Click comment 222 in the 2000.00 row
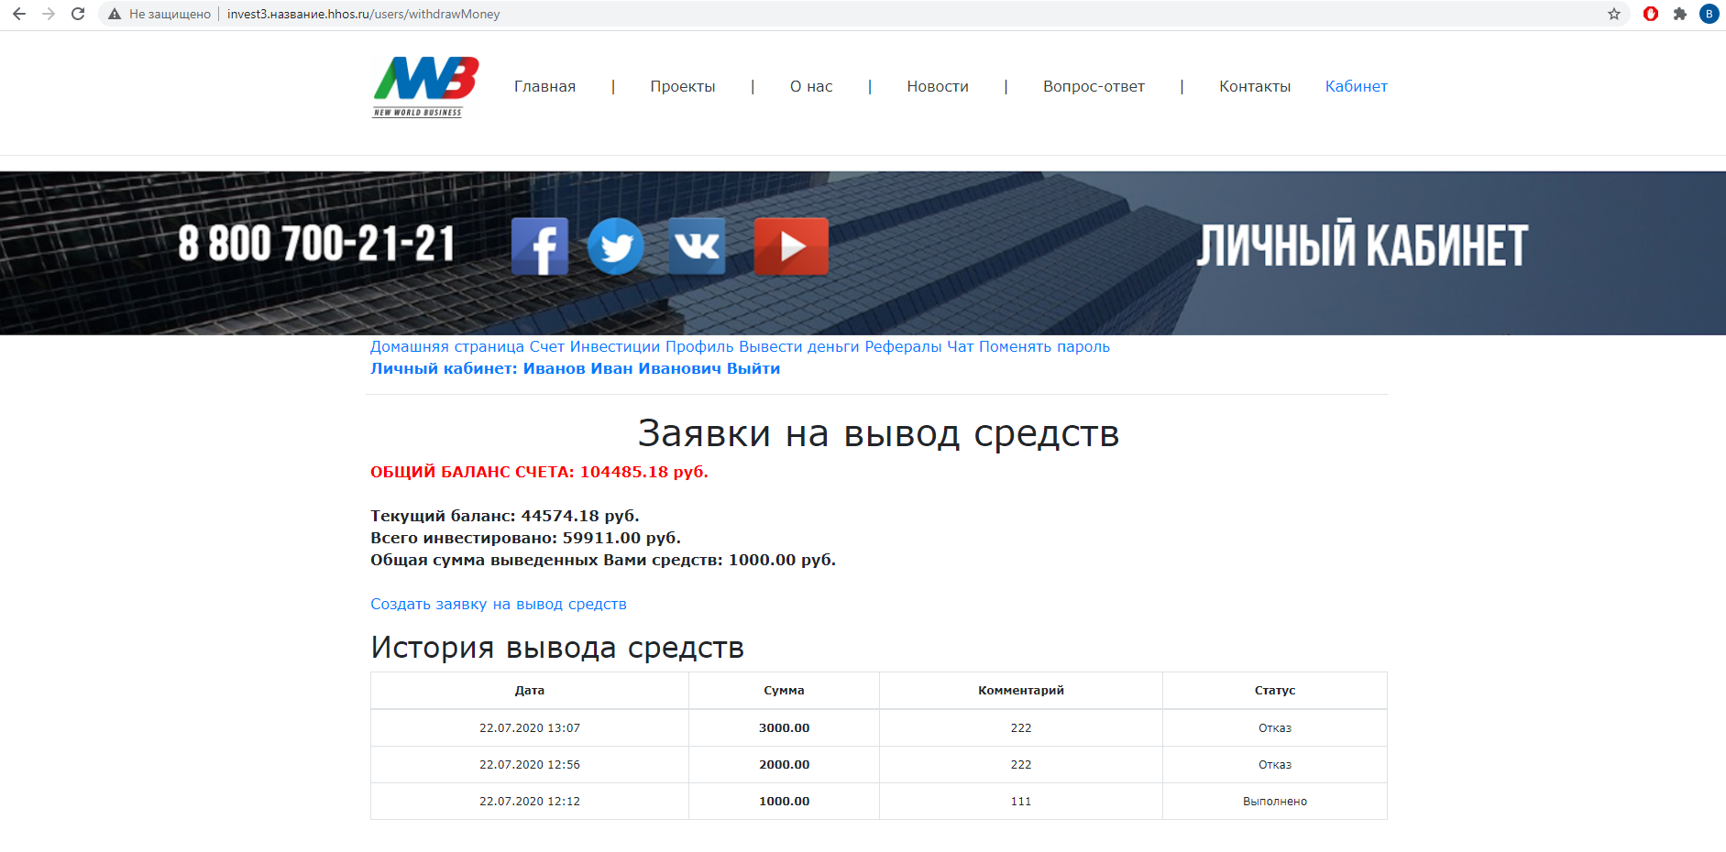Screen dimensions: 1726x852 [x=1021, y=765]
